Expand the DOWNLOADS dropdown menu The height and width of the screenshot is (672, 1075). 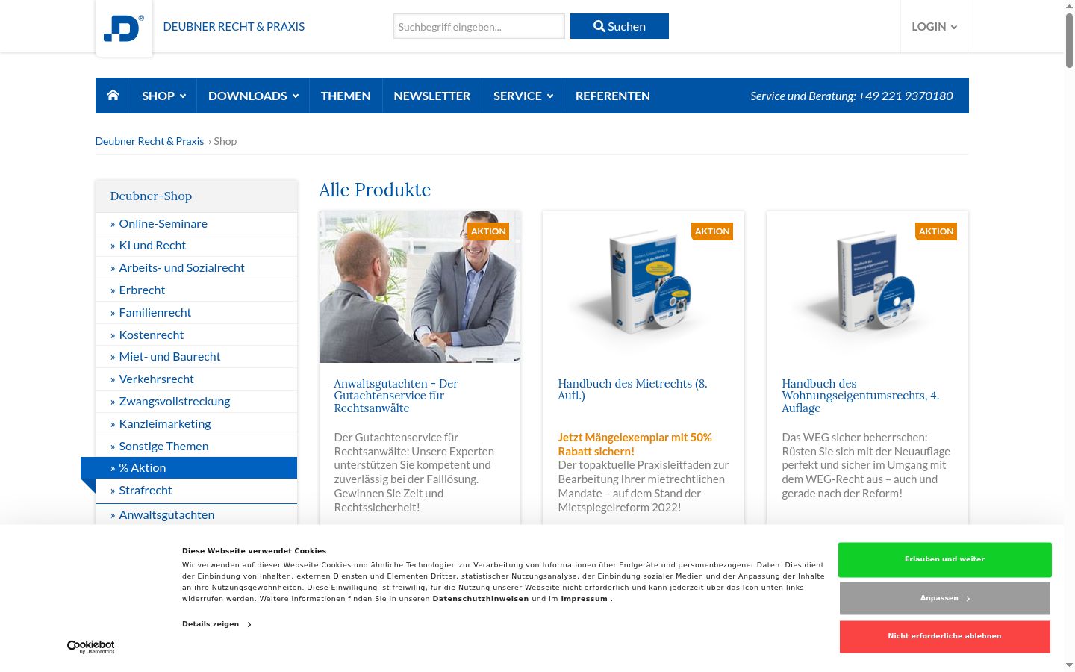point(253,96)
